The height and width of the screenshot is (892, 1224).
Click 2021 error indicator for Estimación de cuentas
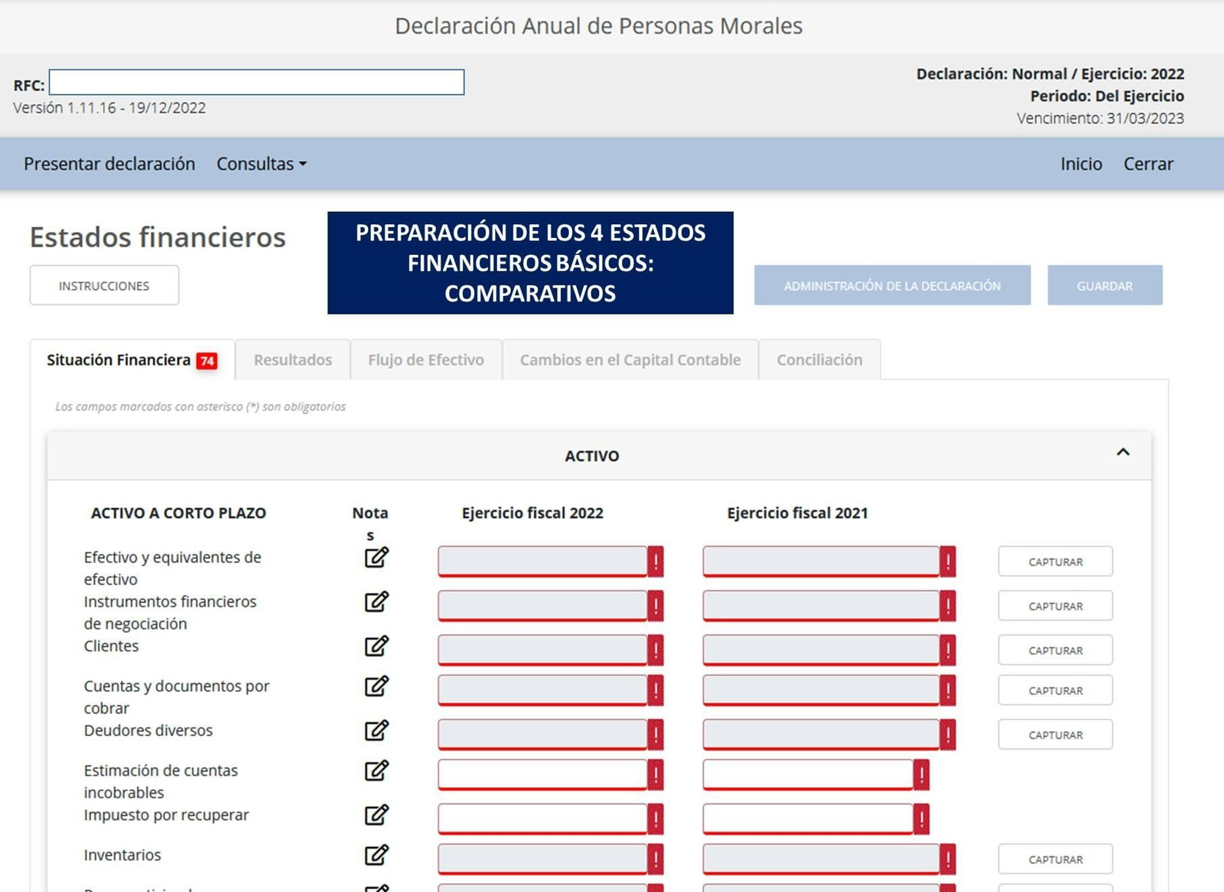pos(922,774)
